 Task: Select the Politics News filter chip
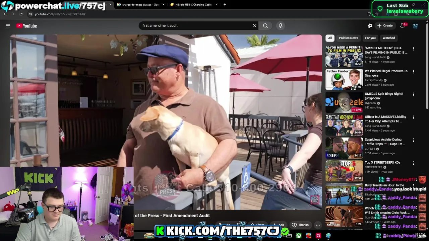point(348,38)
